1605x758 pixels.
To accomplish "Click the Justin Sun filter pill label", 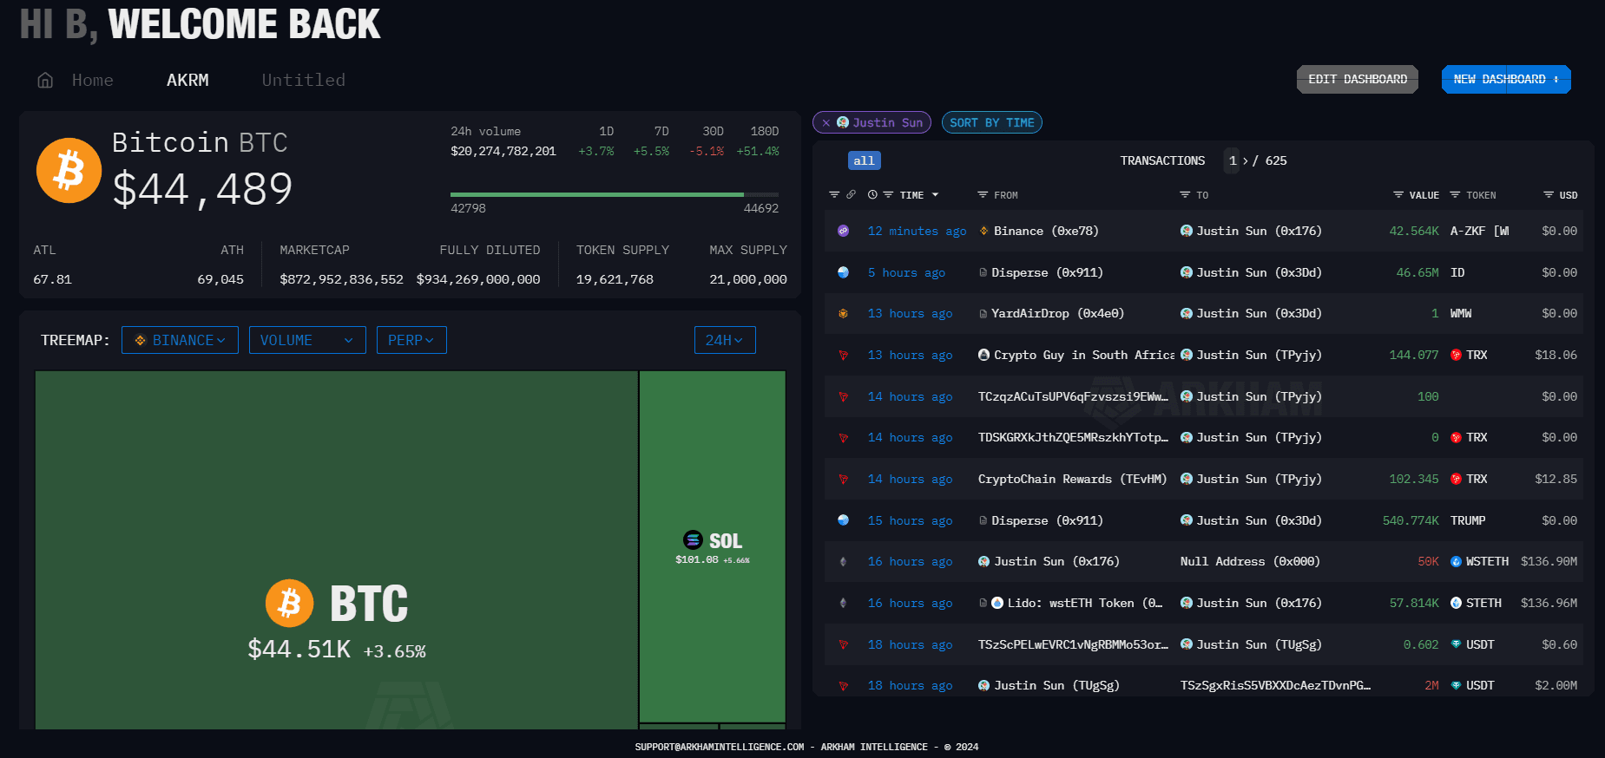I will click(887, 122).
